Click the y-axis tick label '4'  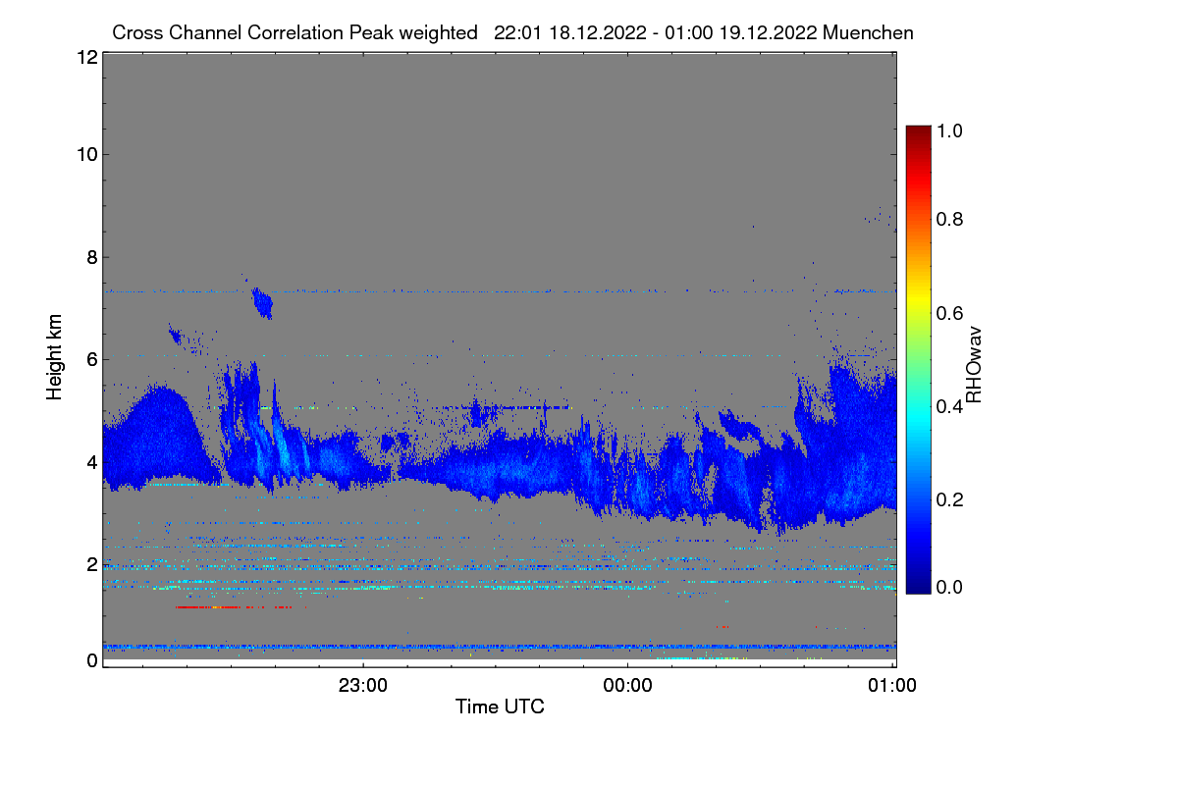91,461
